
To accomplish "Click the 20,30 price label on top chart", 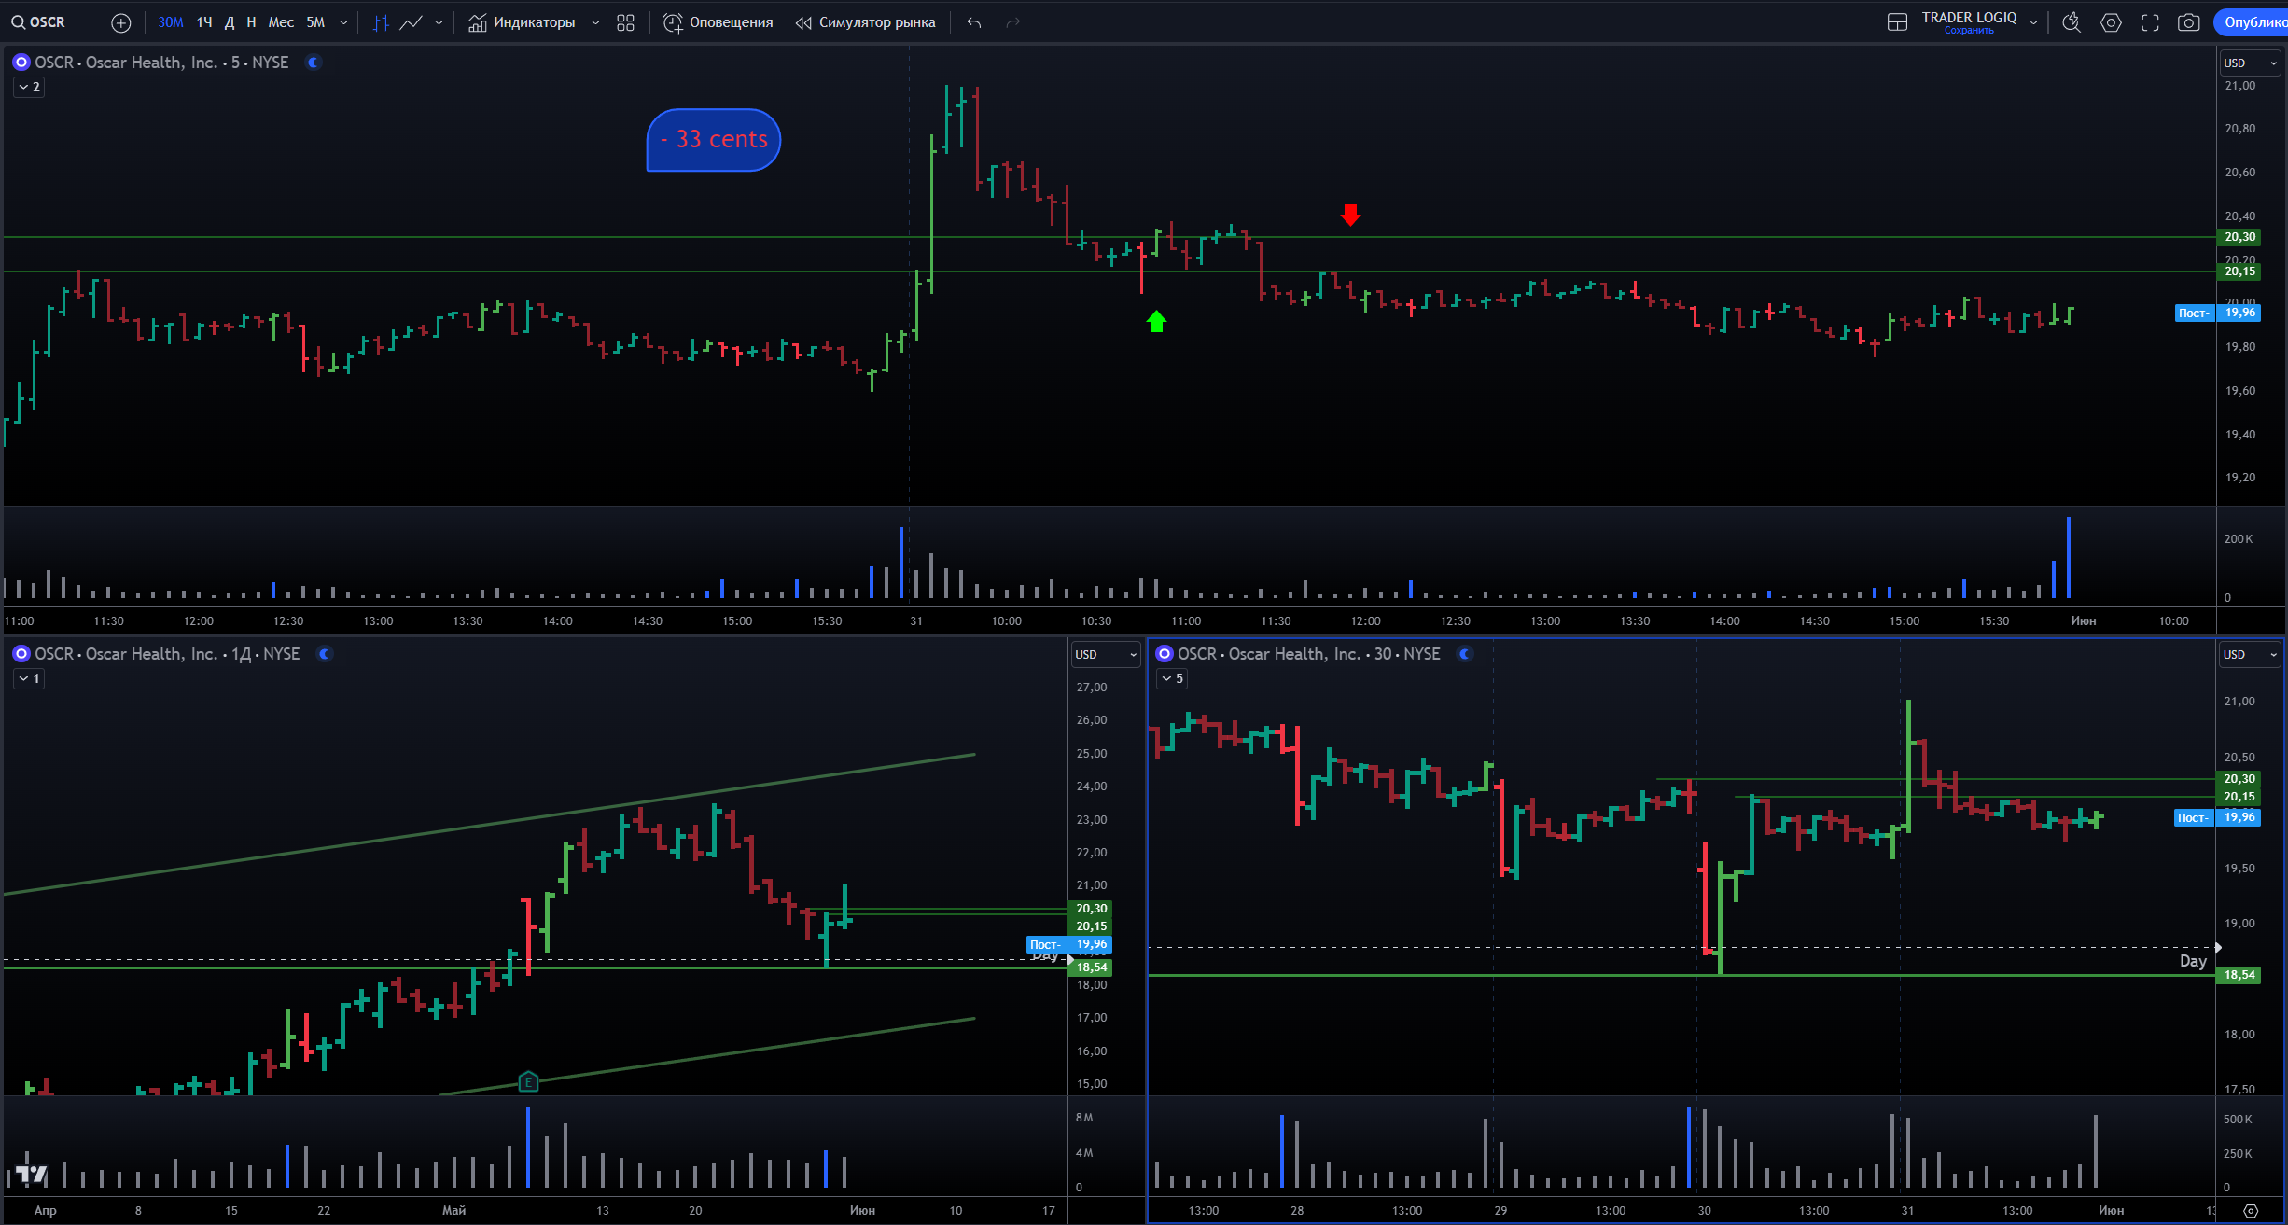I will 2239,237.
